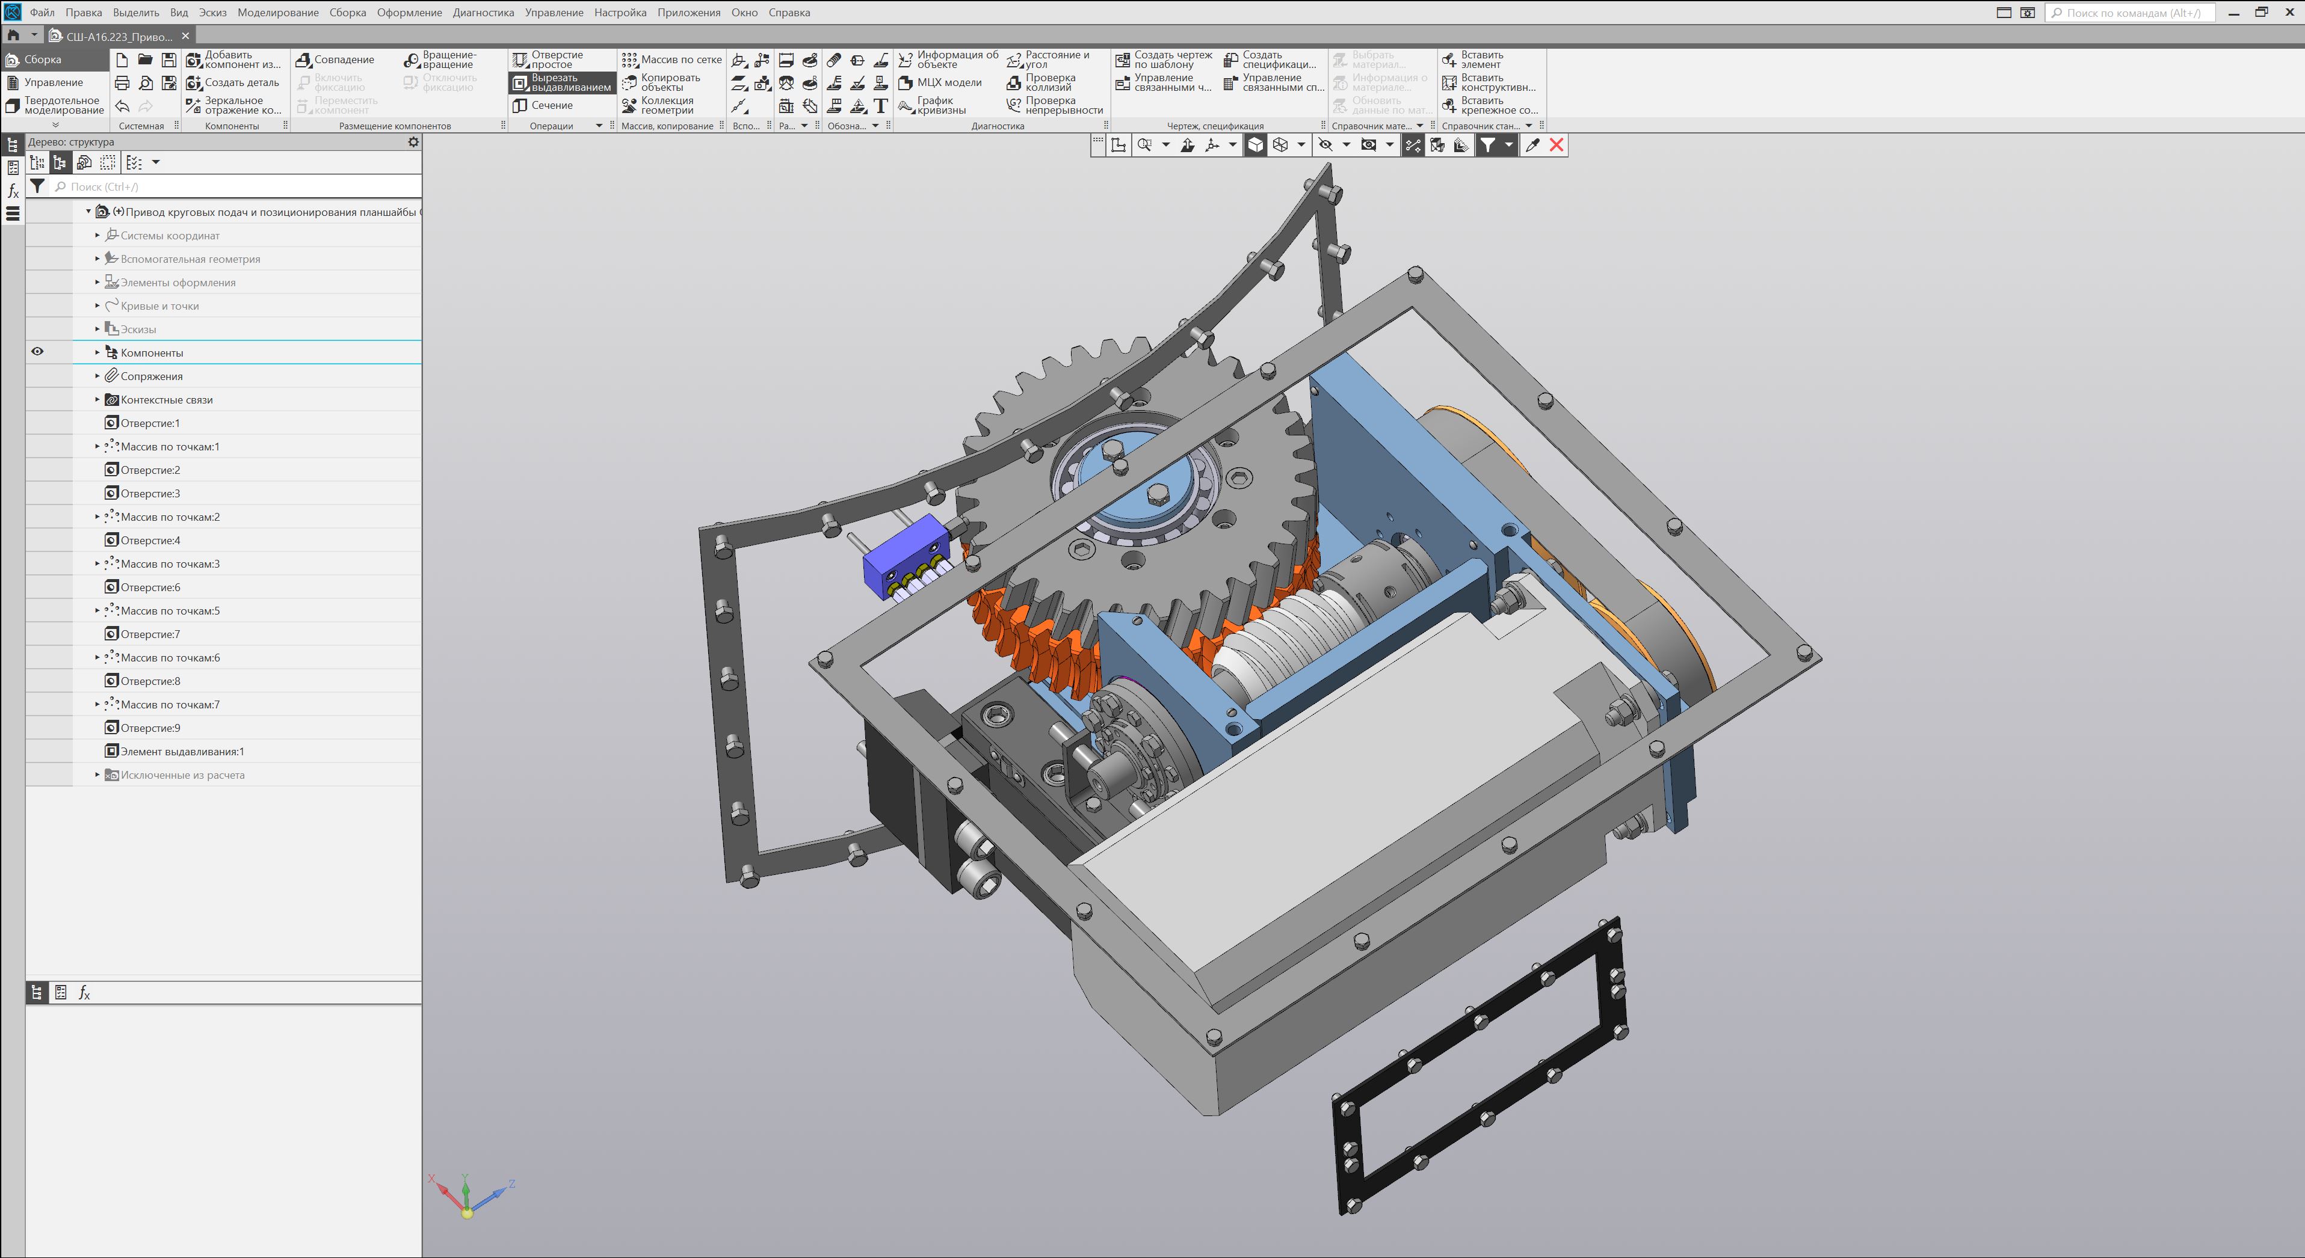
Task: Click the orientation axes icon in view toolbar
Action: [1212, 145]
